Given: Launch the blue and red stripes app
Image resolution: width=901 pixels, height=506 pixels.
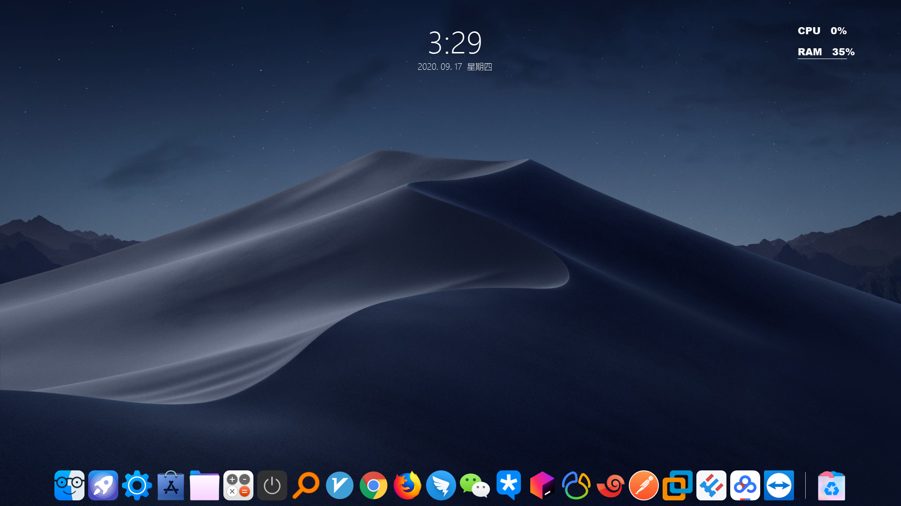Looking at the screenshot, I should point(711,485).
